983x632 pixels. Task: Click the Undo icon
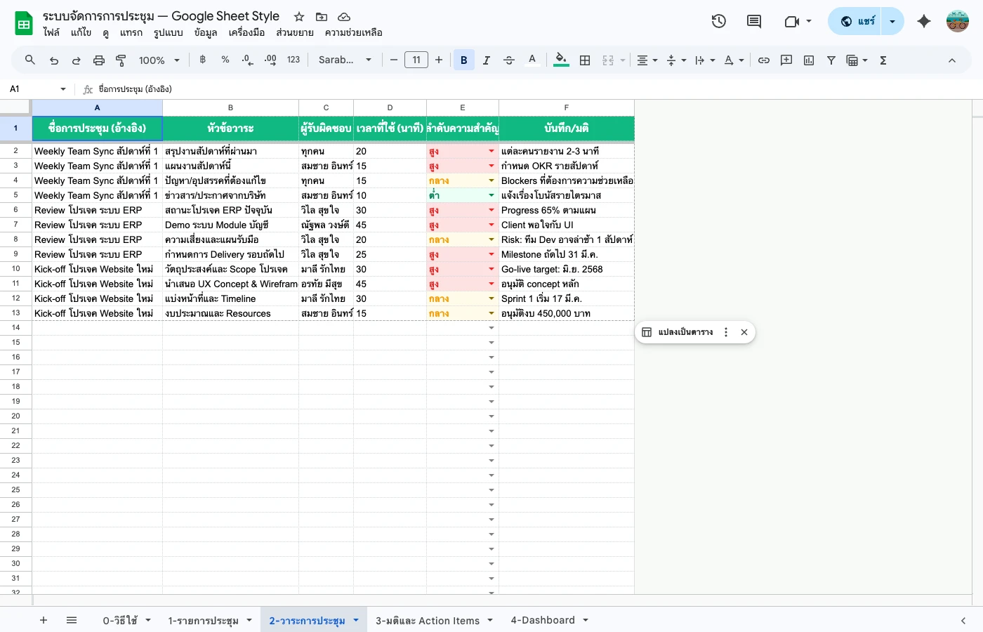[53, 60]
